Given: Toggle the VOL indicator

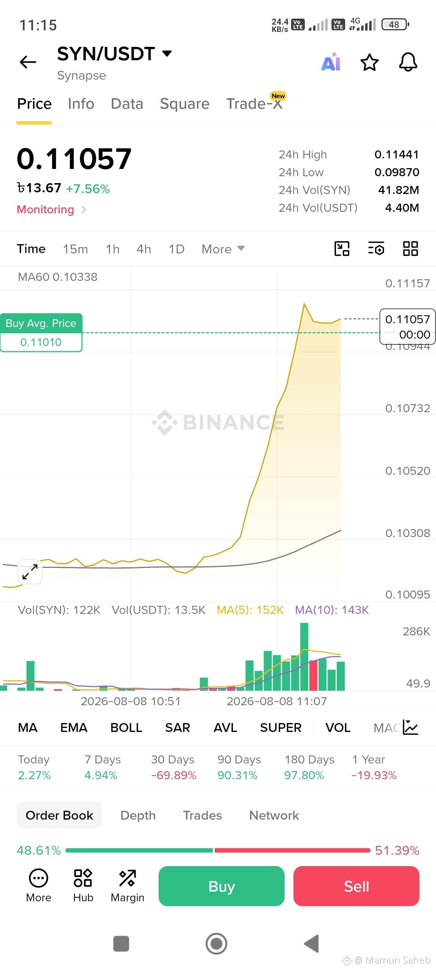Looking at the screenshot, I should point(338,727).
